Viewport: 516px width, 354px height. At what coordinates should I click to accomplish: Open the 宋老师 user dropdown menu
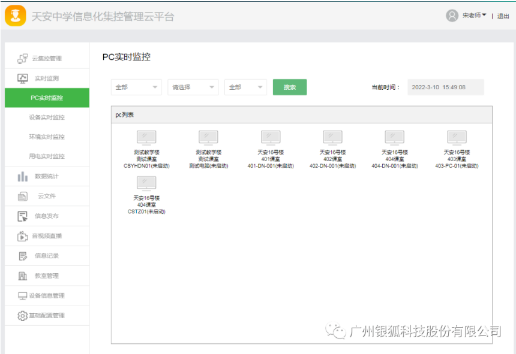(474, 16)
